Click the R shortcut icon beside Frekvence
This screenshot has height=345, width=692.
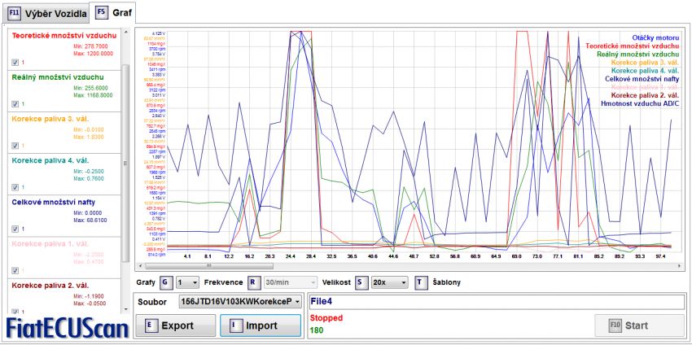254,282
